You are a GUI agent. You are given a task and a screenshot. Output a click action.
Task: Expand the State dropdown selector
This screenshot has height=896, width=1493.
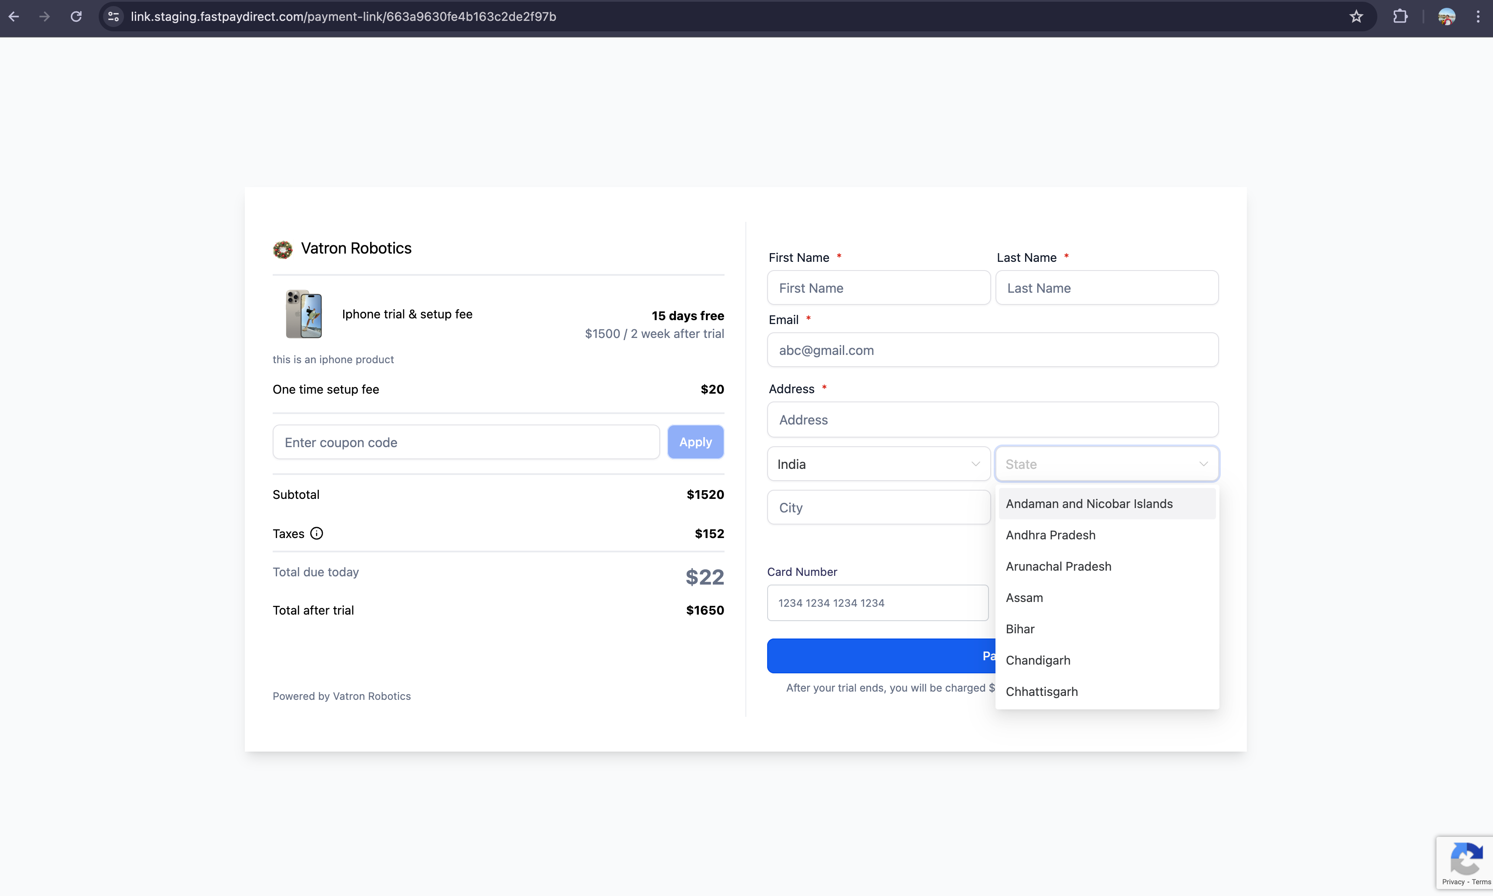click(x=1106, y=463)
